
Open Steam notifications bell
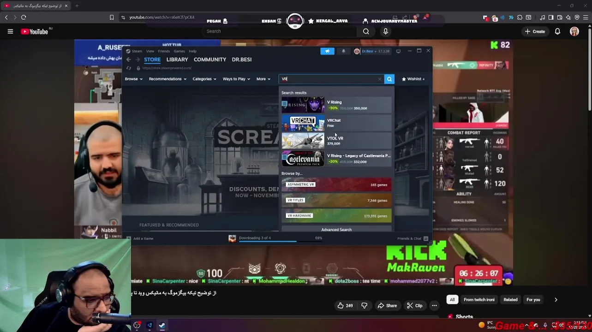pyautogui.click(x=343, y=51)
